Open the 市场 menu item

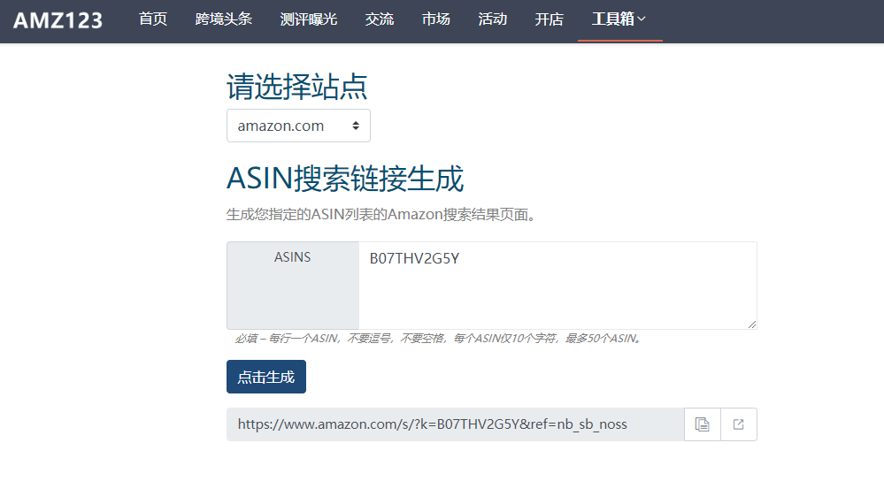point(435,19)
